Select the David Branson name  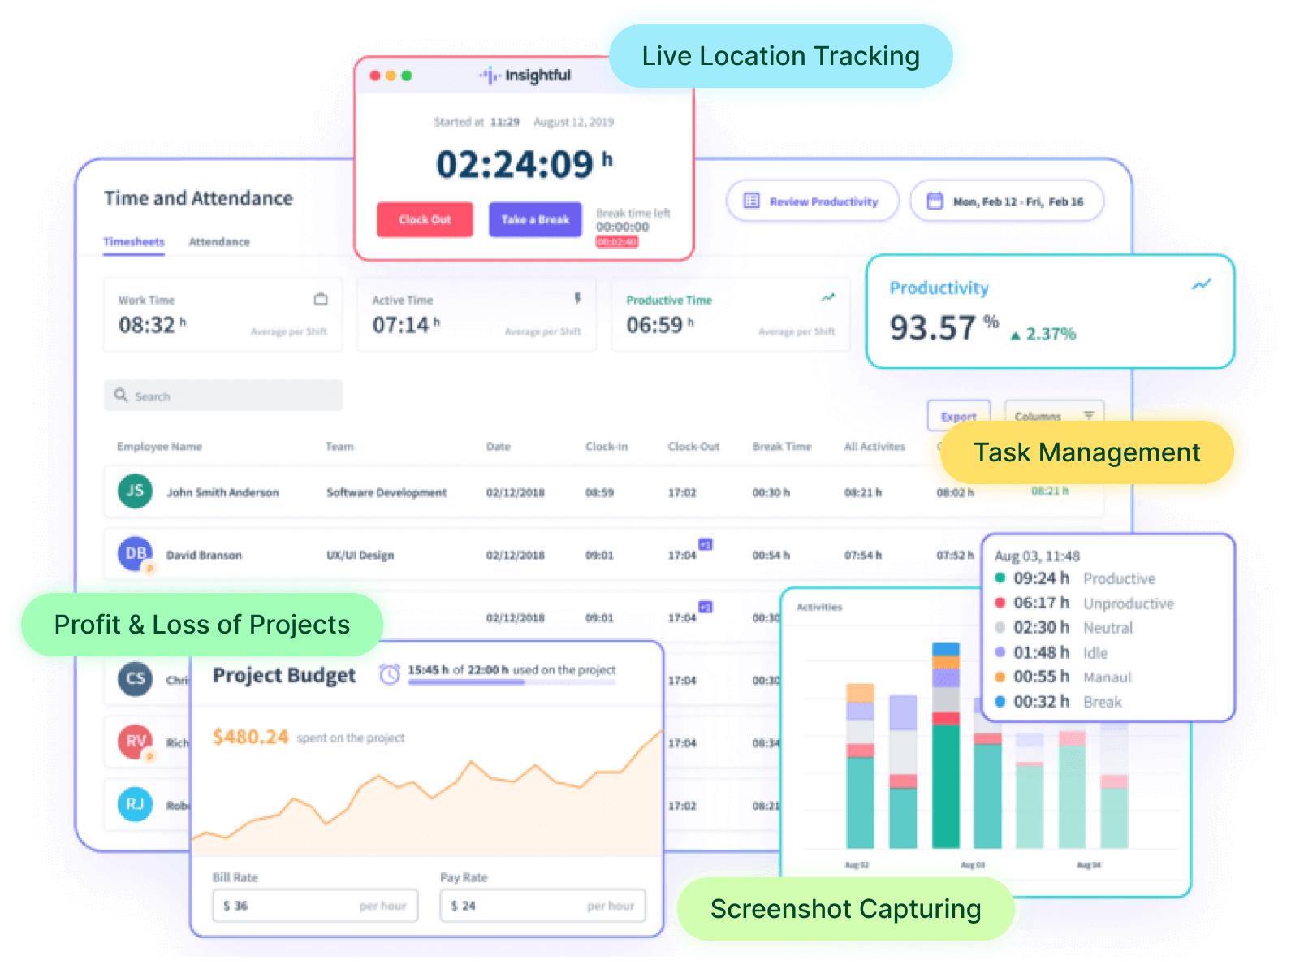(204, 555)
